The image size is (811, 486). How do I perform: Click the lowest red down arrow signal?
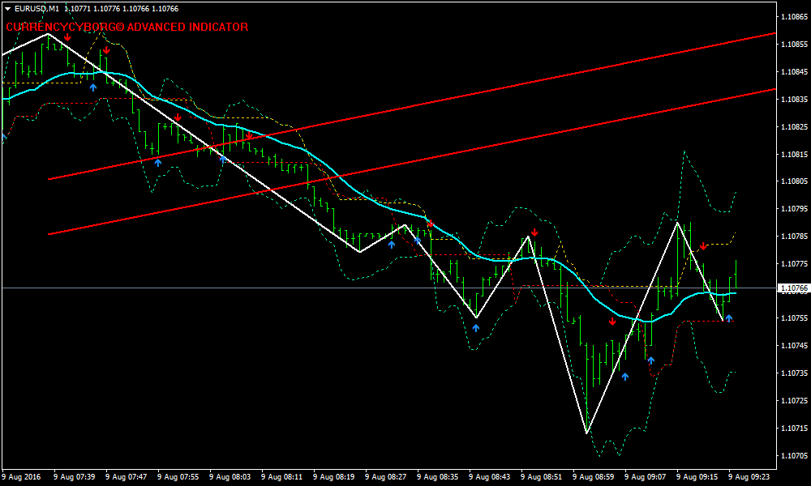click(x=612, y=322)
